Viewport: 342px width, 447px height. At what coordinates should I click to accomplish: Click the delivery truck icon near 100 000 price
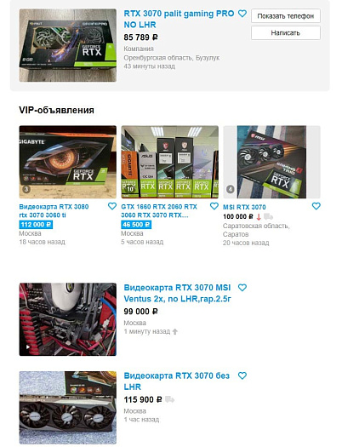coord(268,217)
